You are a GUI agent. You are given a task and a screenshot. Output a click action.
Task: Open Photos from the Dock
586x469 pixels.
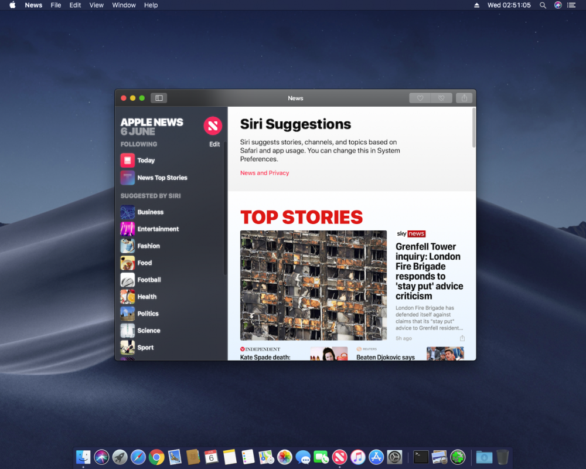284,457
